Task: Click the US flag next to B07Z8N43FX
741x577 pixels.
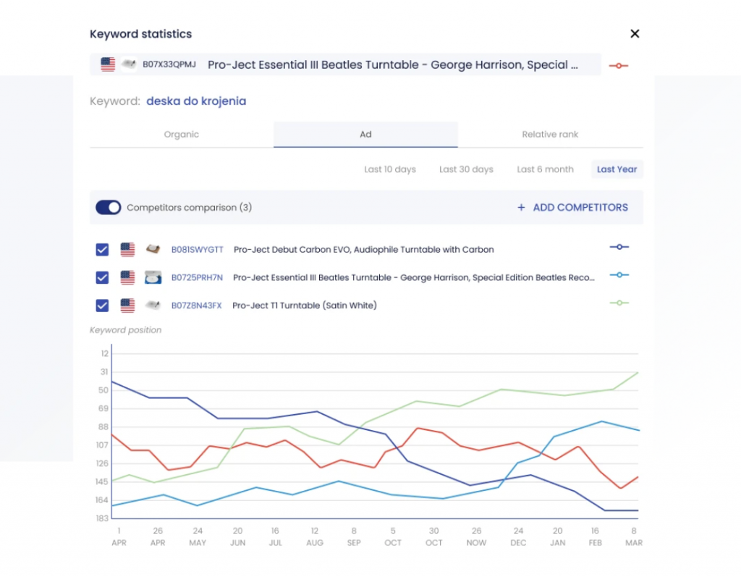Action: tap(127, 305)
